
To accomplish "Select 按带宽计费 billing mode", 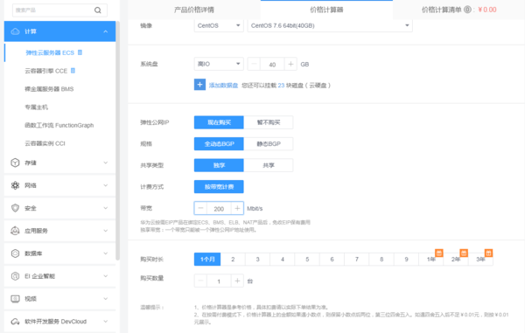I will click(219, 186).
